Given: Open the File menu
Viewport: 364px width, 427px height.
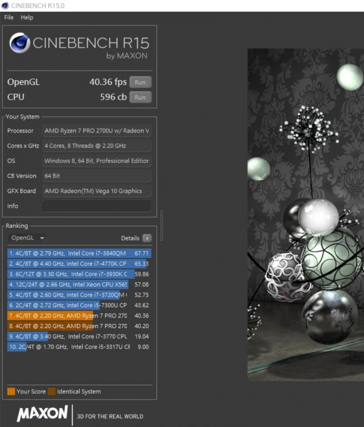Looking at the screenshot, I should click(9, 17).
